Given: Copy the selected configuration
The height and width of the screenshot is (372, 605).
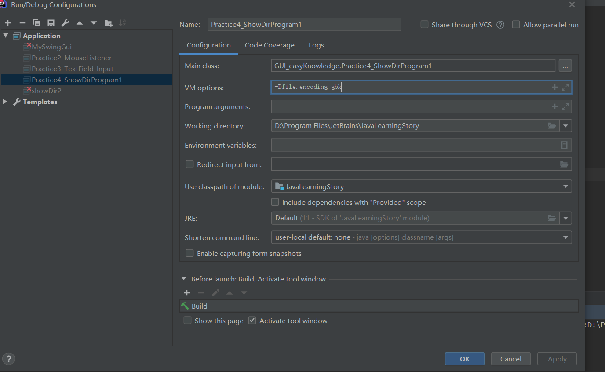Looking at the screenshot, I should pos(36,23).
